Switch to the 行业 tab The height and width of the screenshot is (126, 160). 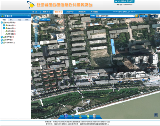tap(19, 20)
